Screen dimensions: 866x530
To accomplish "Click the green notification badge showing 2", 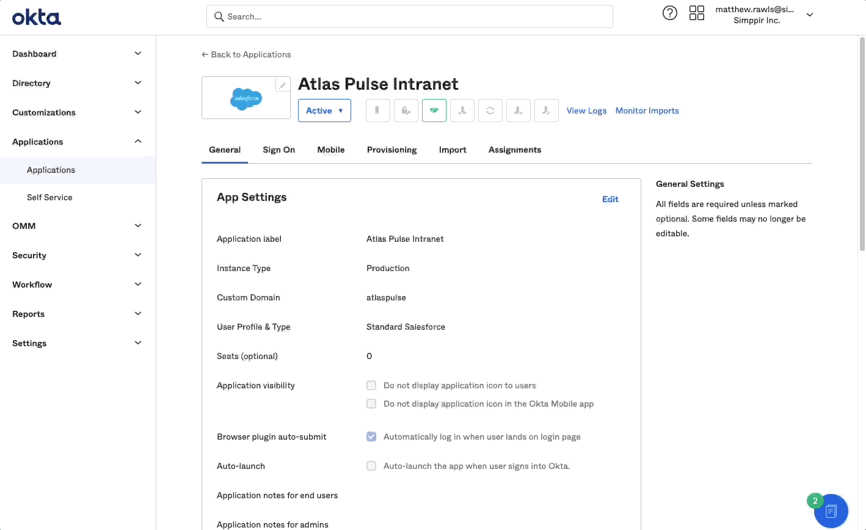I will [815, 501].
